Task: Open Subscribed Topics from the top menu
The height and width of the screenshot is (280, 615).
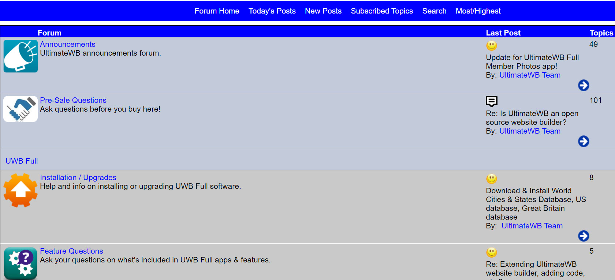Action: (x=381, y=11)
